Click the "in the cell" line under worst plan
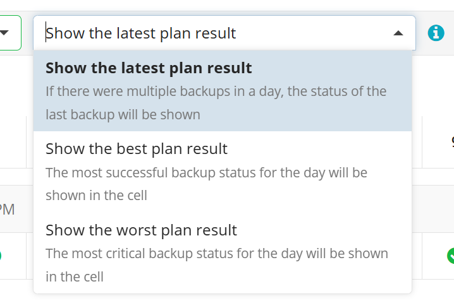The width and height of the screenshot is (454, 308). click(75, 277)
